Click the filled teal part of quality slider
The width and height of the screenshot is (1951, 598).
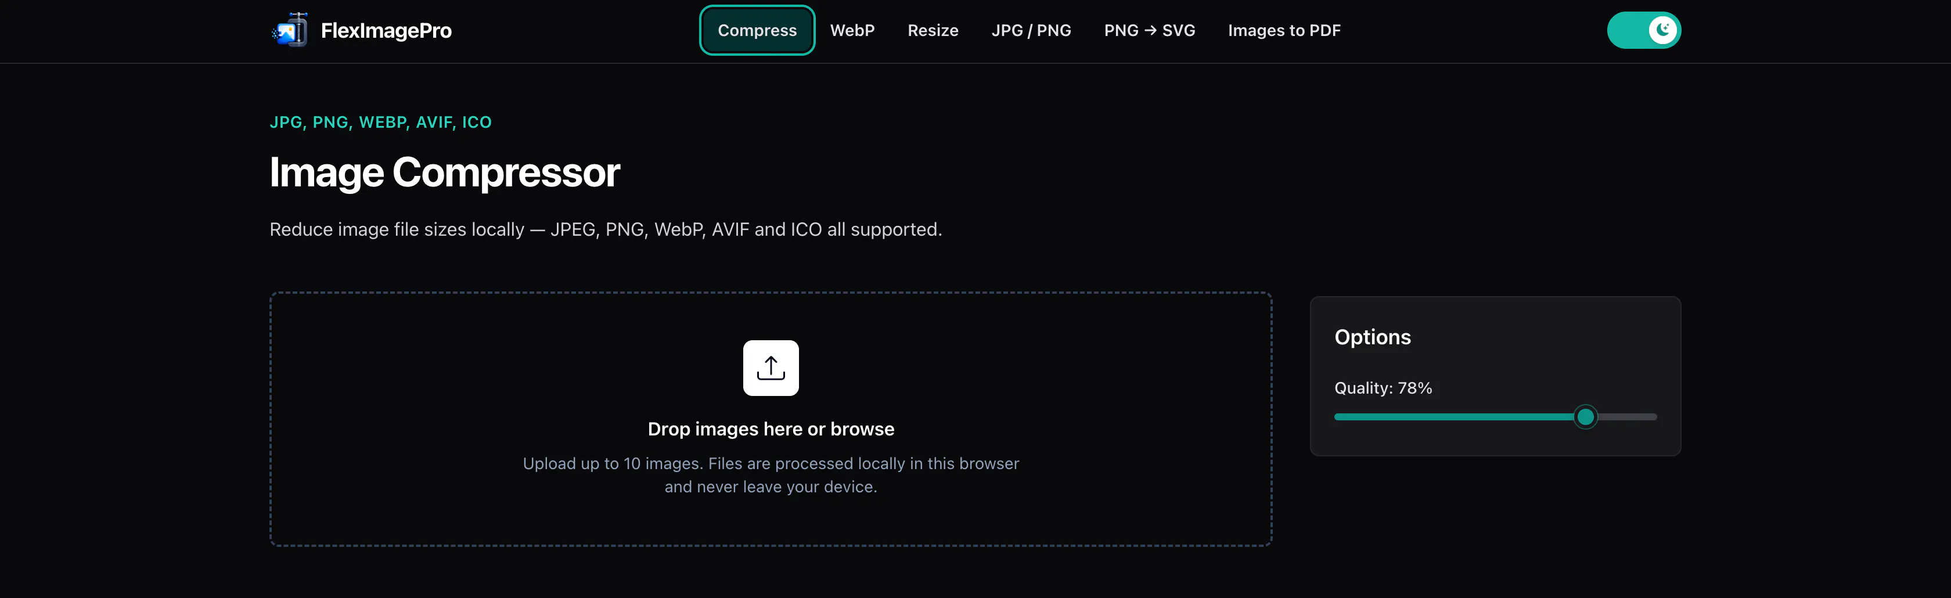[x=1453, y=417]
